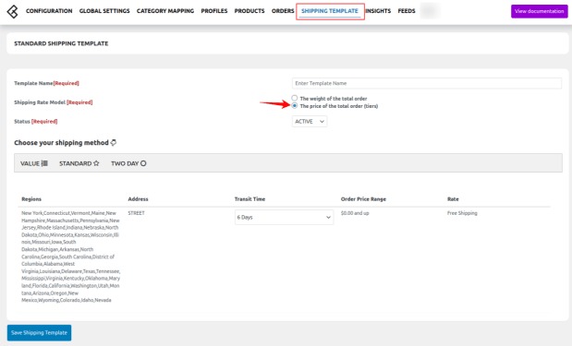
Task: Navigate to Orders
Action: [283, 11]
